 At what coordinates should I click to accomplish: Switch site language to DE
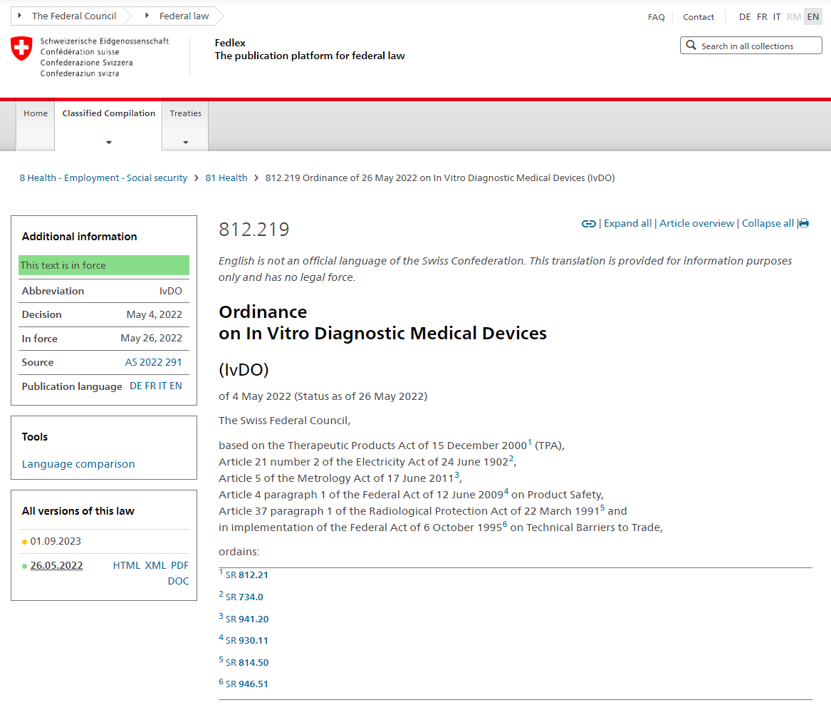coord(745,17)
